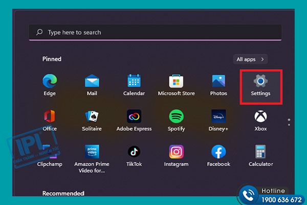Click the All apps button

click(250, 59)
